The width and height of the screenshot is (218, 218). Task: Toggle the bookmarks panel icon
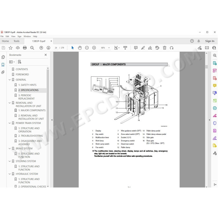pyautogui.click(x=3, y=65)
